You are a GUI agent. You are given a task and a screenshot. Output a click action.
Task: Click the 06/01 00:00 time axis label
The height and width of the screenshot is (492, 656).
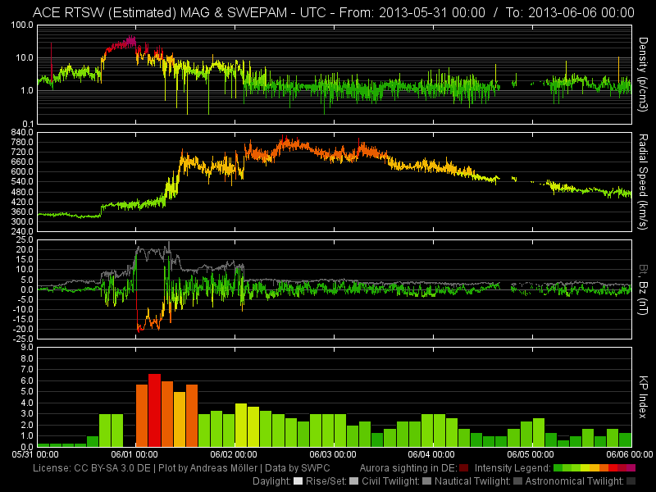135,453
